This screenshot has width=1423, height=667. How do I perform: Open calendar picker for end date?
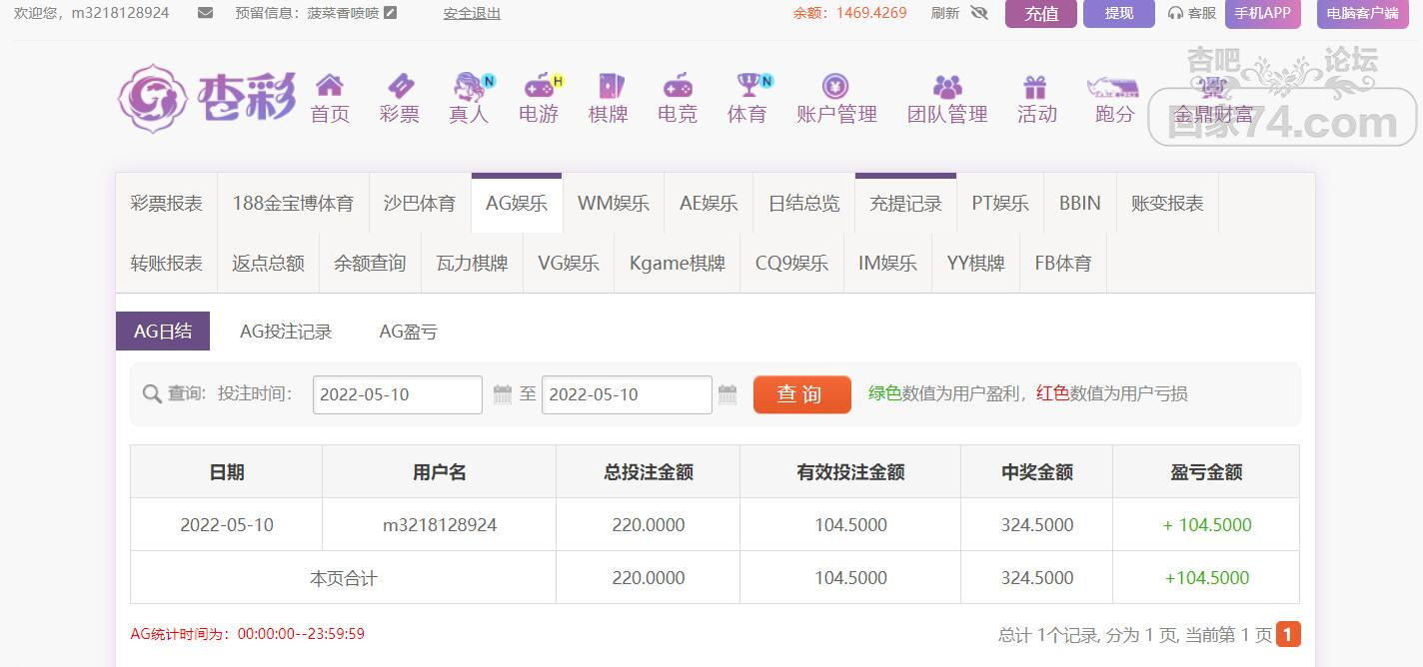click(x=727, y=394)
